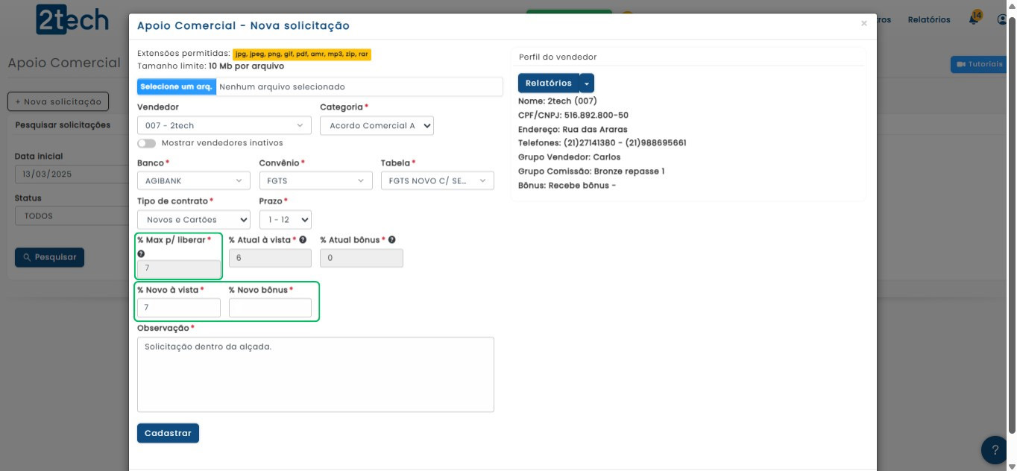Toggle Mostrar vendedores inativos switch
The width and height of the screenshot is (1017, 471).
coord(147,143)
